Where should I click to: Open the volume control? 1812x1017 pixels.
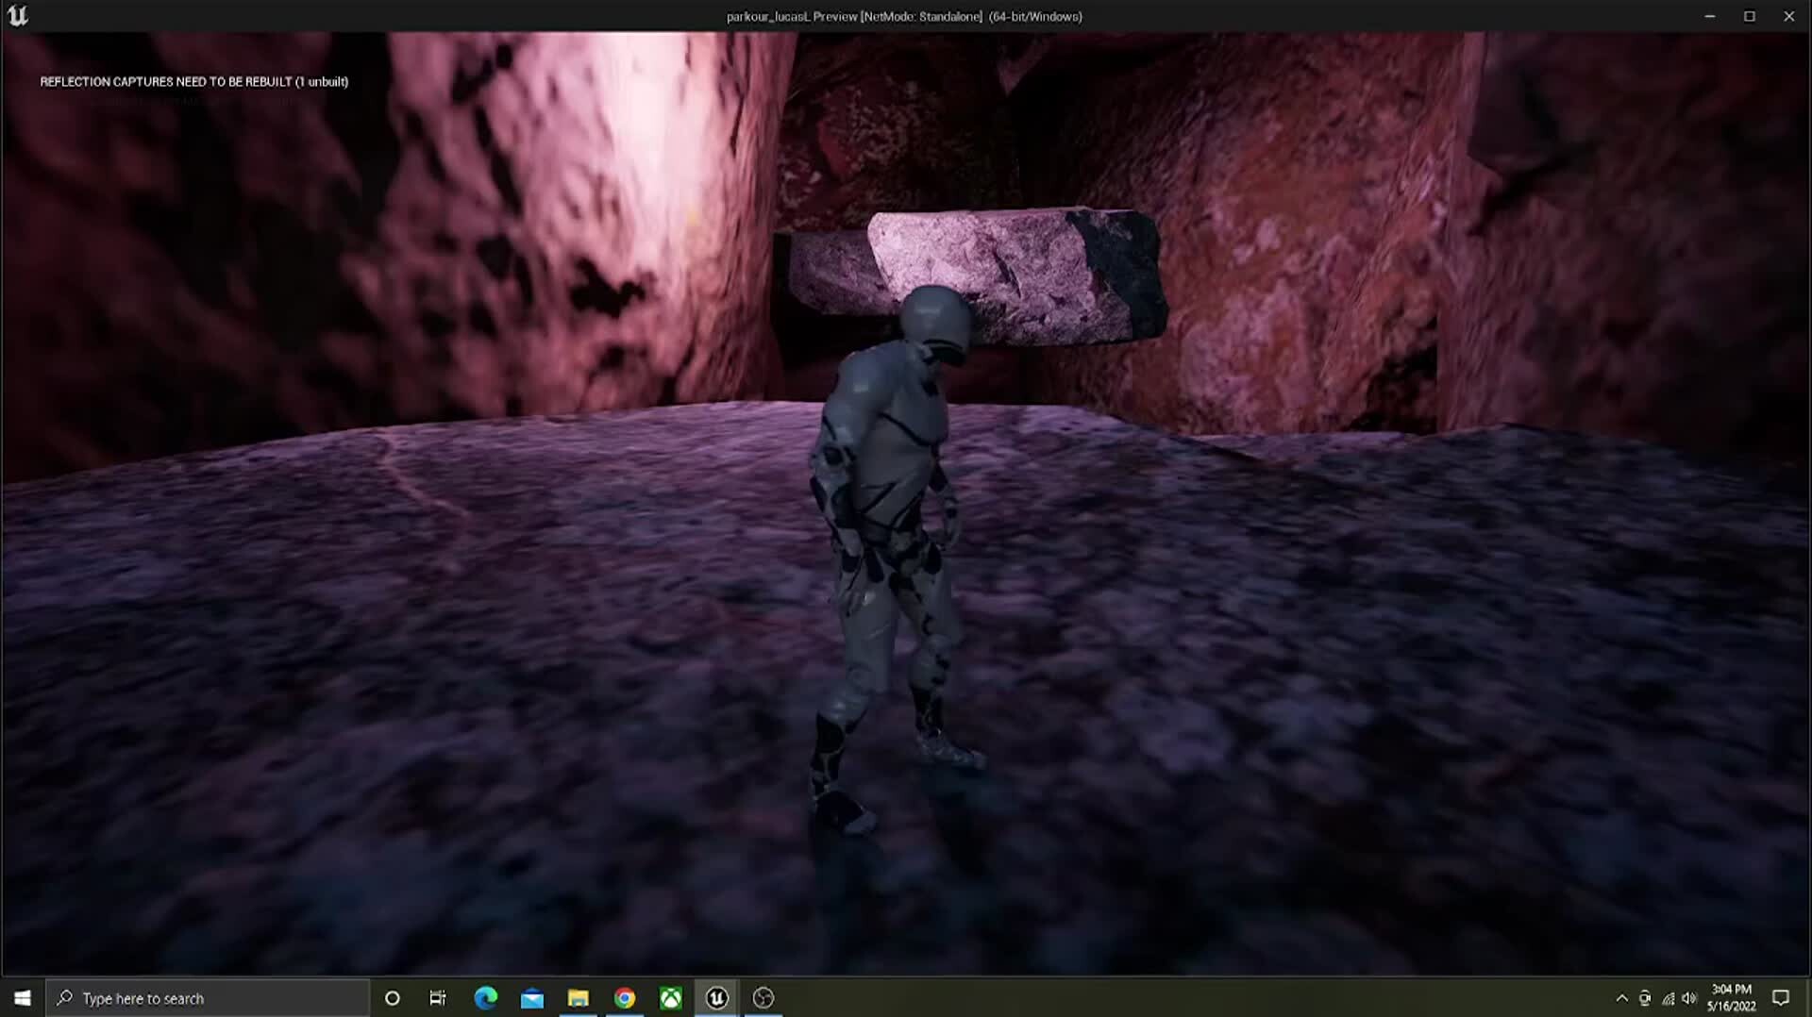tap(1689, 997)
